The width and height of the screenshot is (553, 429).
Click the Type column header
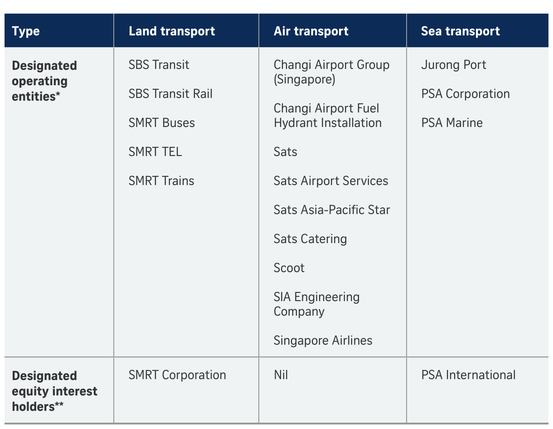coord(26,32)
